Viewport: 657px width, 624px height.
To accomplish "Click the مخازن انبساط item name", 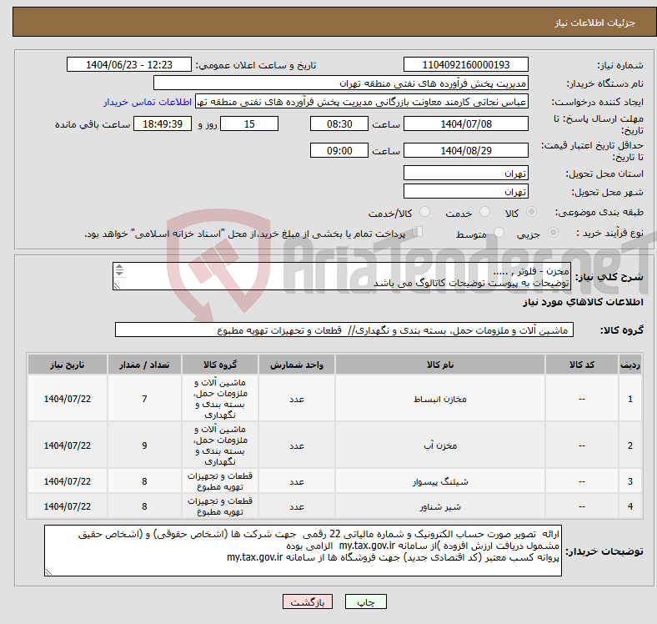I will pos(440,399).
